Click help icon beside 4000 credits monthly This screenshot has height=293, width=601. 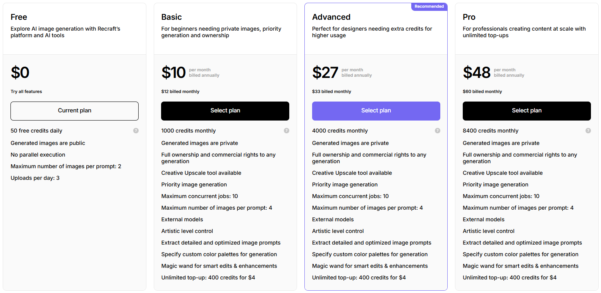click(x=437, y=131)
